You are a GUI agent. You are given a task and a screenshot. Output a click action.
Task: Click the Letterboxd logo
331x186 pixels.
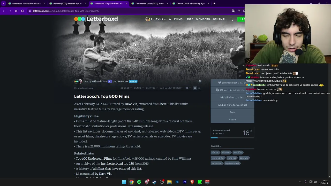96,19
